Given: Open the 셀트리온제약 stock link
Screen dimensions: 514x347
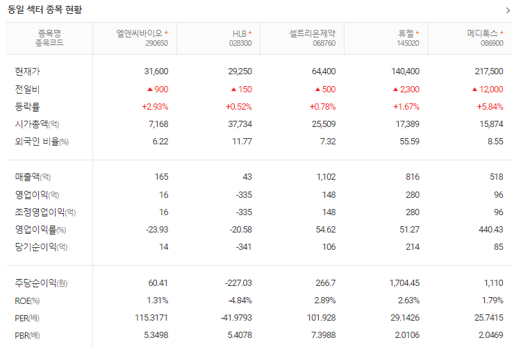Looking at the screenshot, I should point(312,33).
